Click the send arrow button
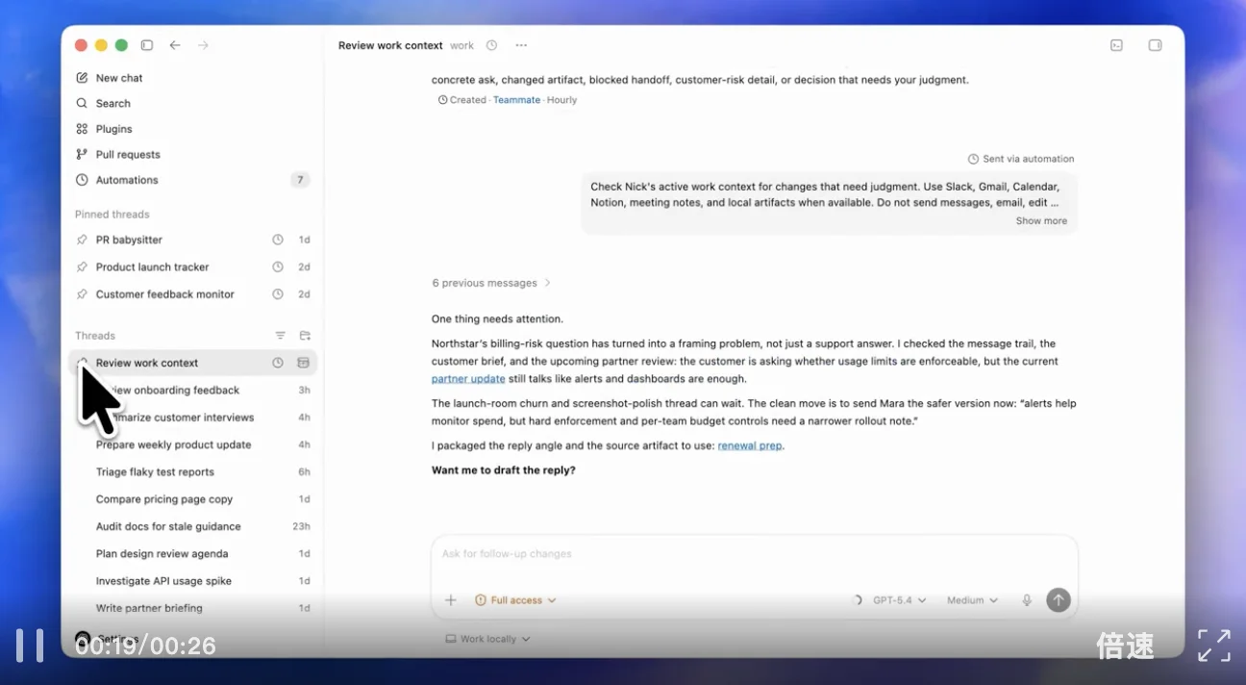Viewport: 1246px width, 685px height. (1059, 600)
